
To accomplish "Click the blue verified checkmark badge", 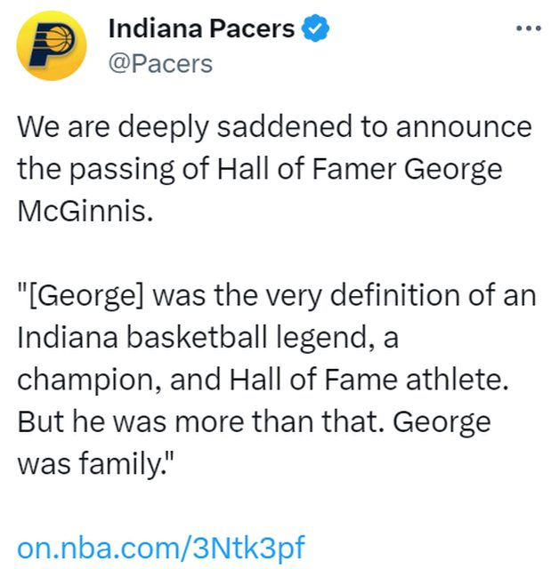I will (315, 28).
